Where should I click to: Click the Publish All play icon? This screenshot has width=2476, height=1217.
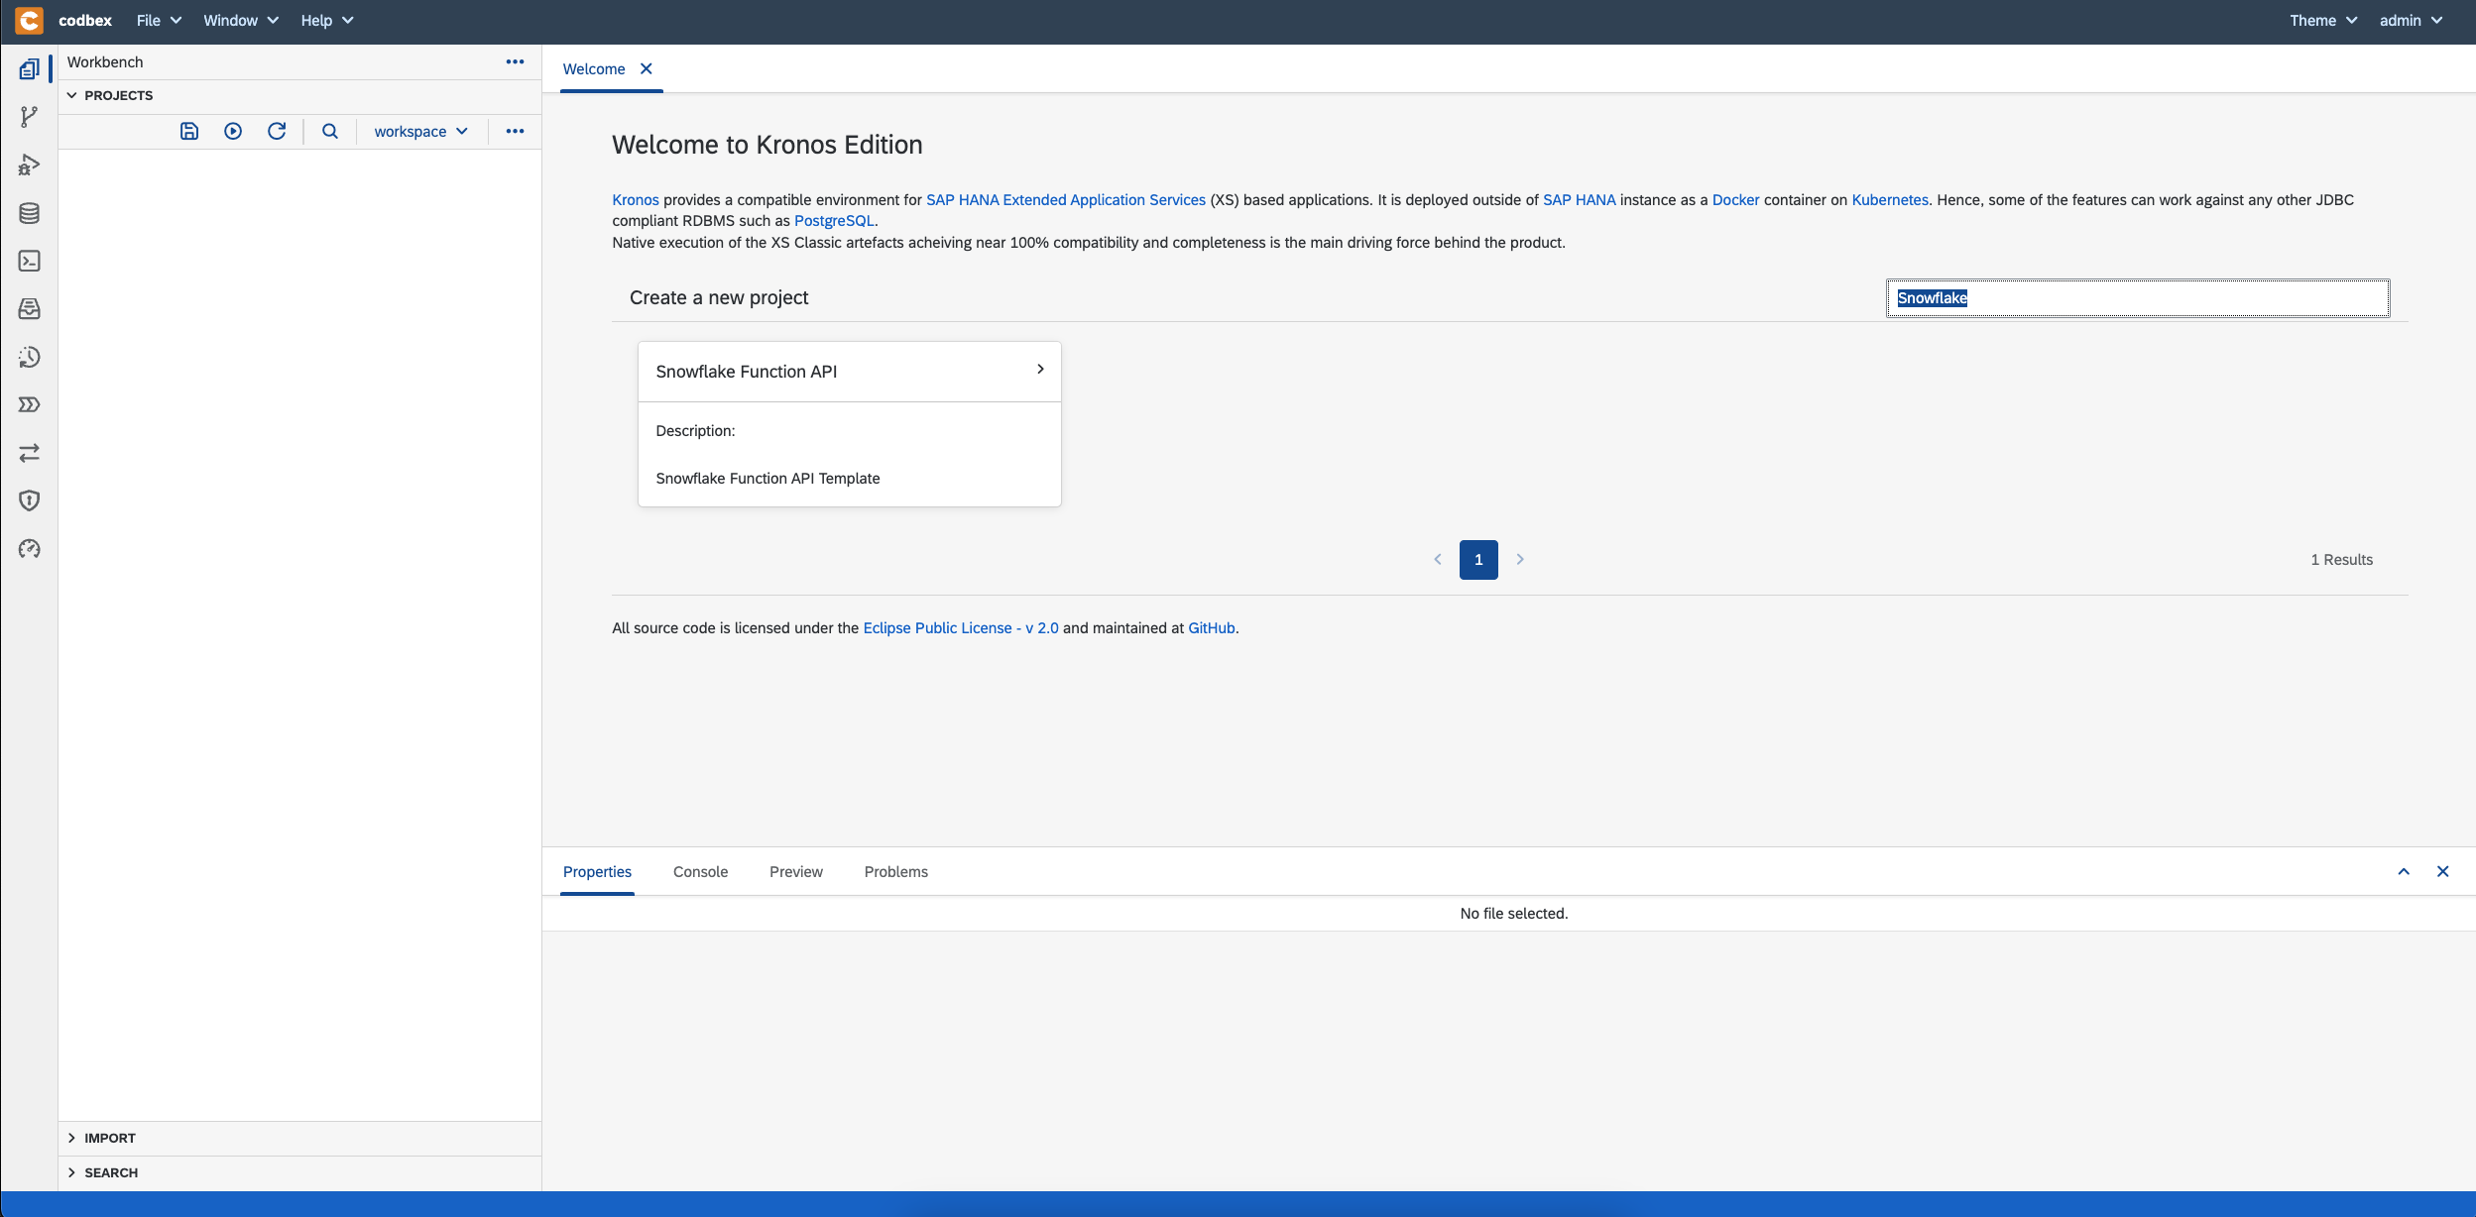(233, 131)
